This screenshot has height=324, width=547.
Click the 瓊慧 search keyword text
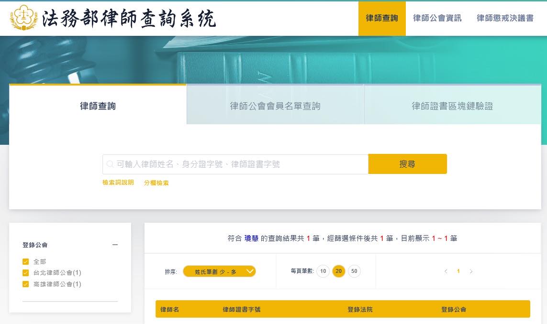(251, 238)
